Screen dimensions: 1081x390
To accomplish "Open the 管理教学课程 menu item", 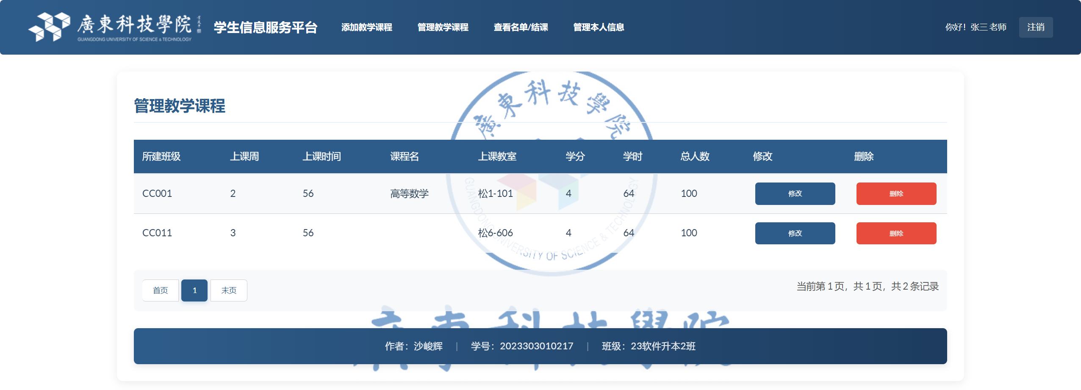I will pyautogui.click(x=443, y=27).
